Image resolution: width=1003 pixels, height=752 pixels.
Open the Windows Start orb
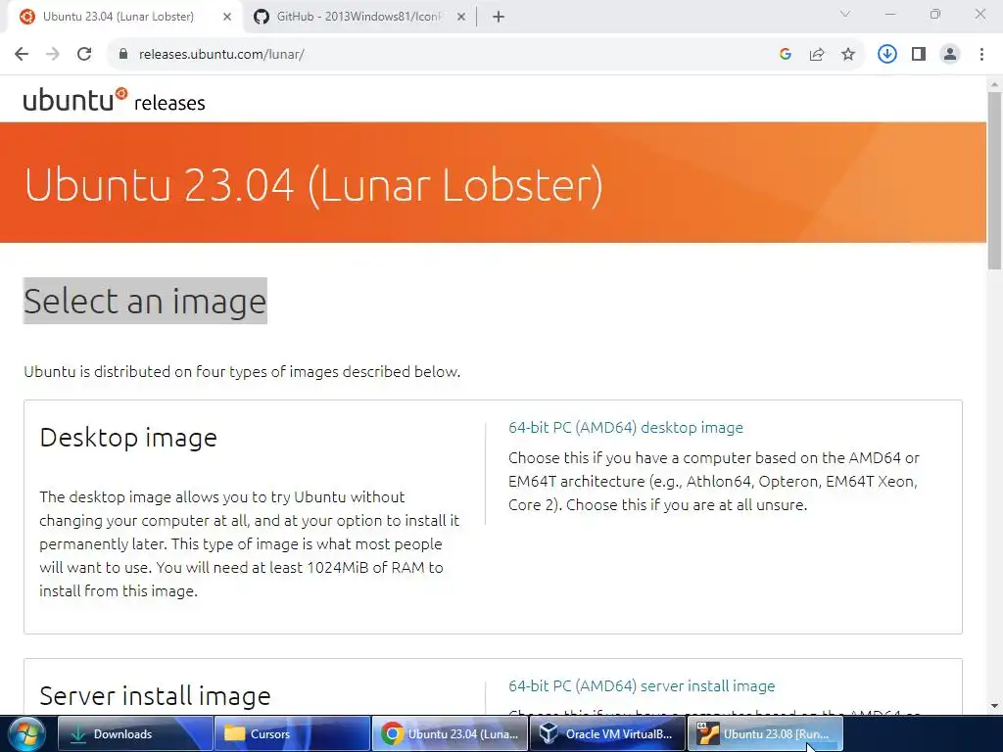[26, 734]
